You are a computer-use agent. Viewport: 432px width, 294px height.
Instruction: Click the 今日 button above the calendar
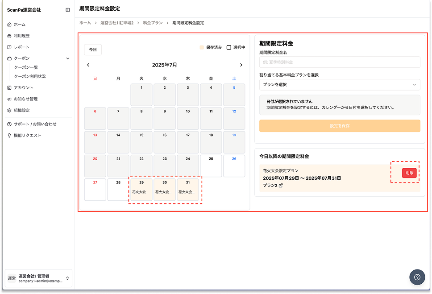(x=93, y=50)
